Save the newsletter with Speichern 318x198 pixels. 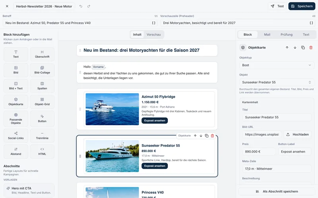pyautogui.click(x=302, y=6)
